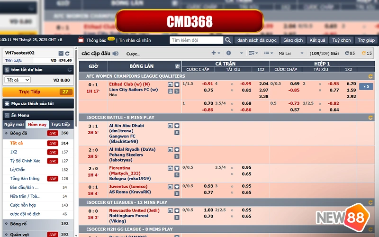This screenshot has width=379, height=237.
Task: Expand the Bóng rổ sport category
Action: (x=38, y=224)
